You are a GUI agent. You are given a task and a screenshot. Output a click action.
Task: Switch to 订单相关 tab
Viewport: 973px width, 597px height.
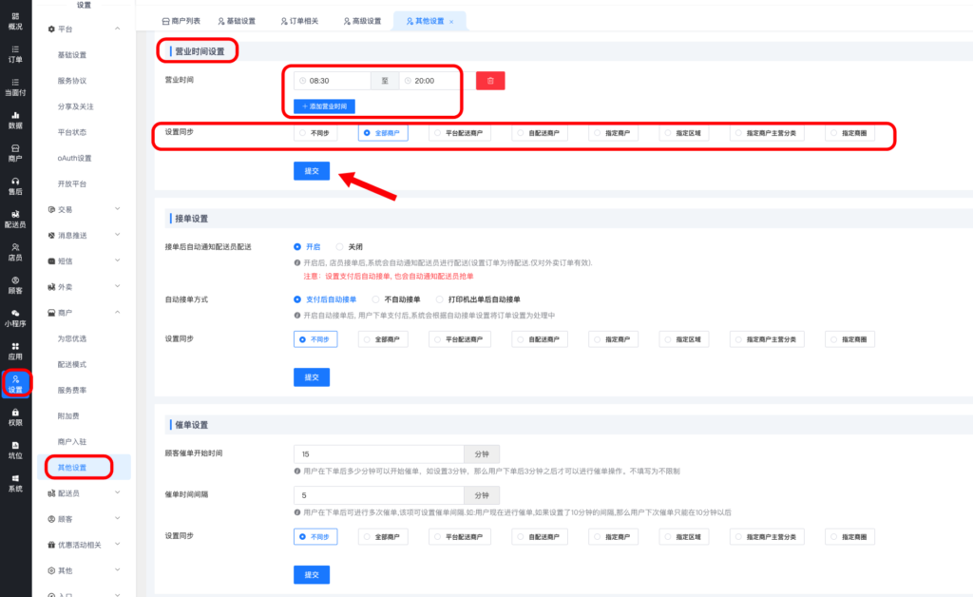coord(299,21)
